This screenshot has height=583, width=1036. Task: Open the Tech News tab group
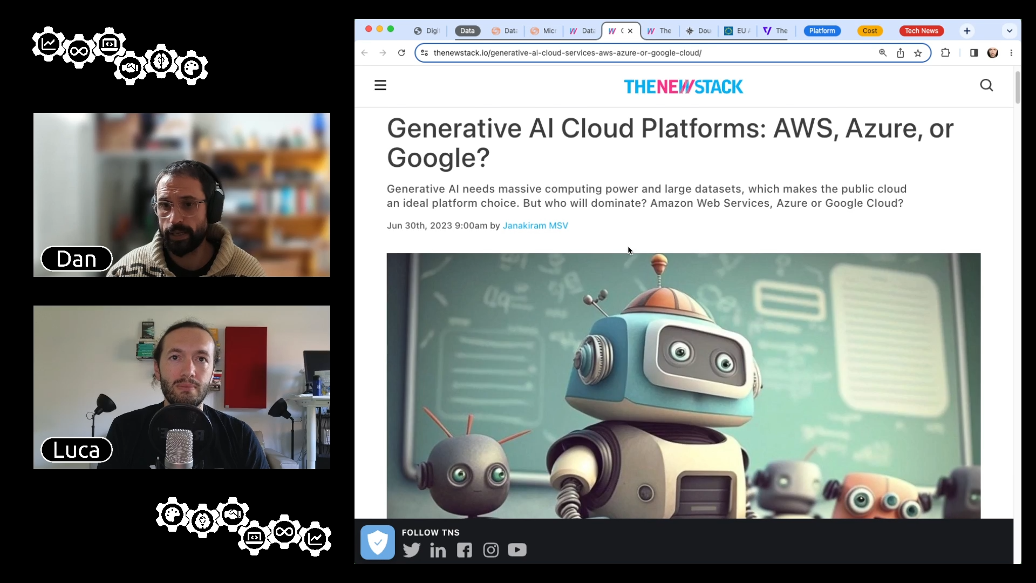pyautogui.click(x=921, y=31)
